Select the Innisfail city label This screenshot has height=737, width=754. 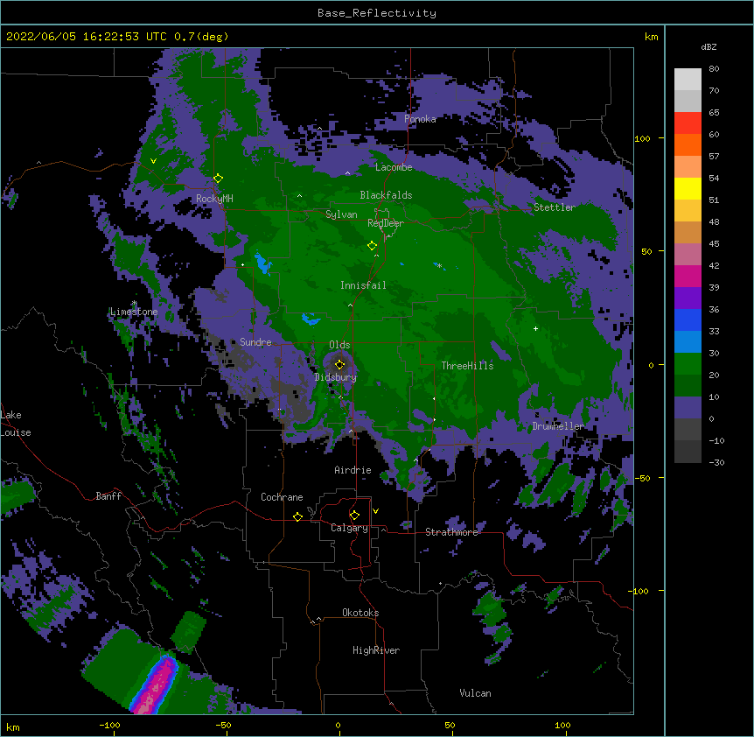click(363, 285)
